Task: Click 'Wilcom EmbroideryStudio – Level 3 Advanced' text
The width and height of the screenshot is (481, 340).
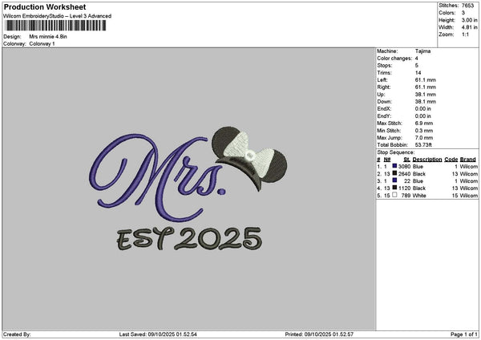Action: pos(58,16)
